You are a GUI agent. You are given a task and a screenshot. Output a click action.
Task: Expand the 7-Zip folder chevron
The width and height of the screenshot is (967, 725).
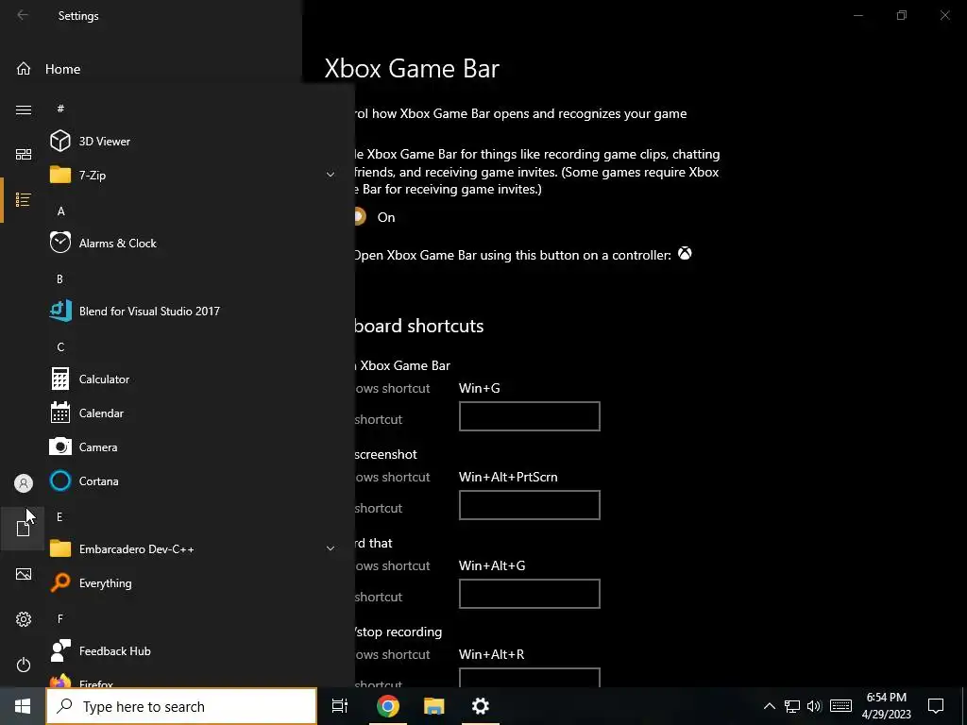[331, 175]
